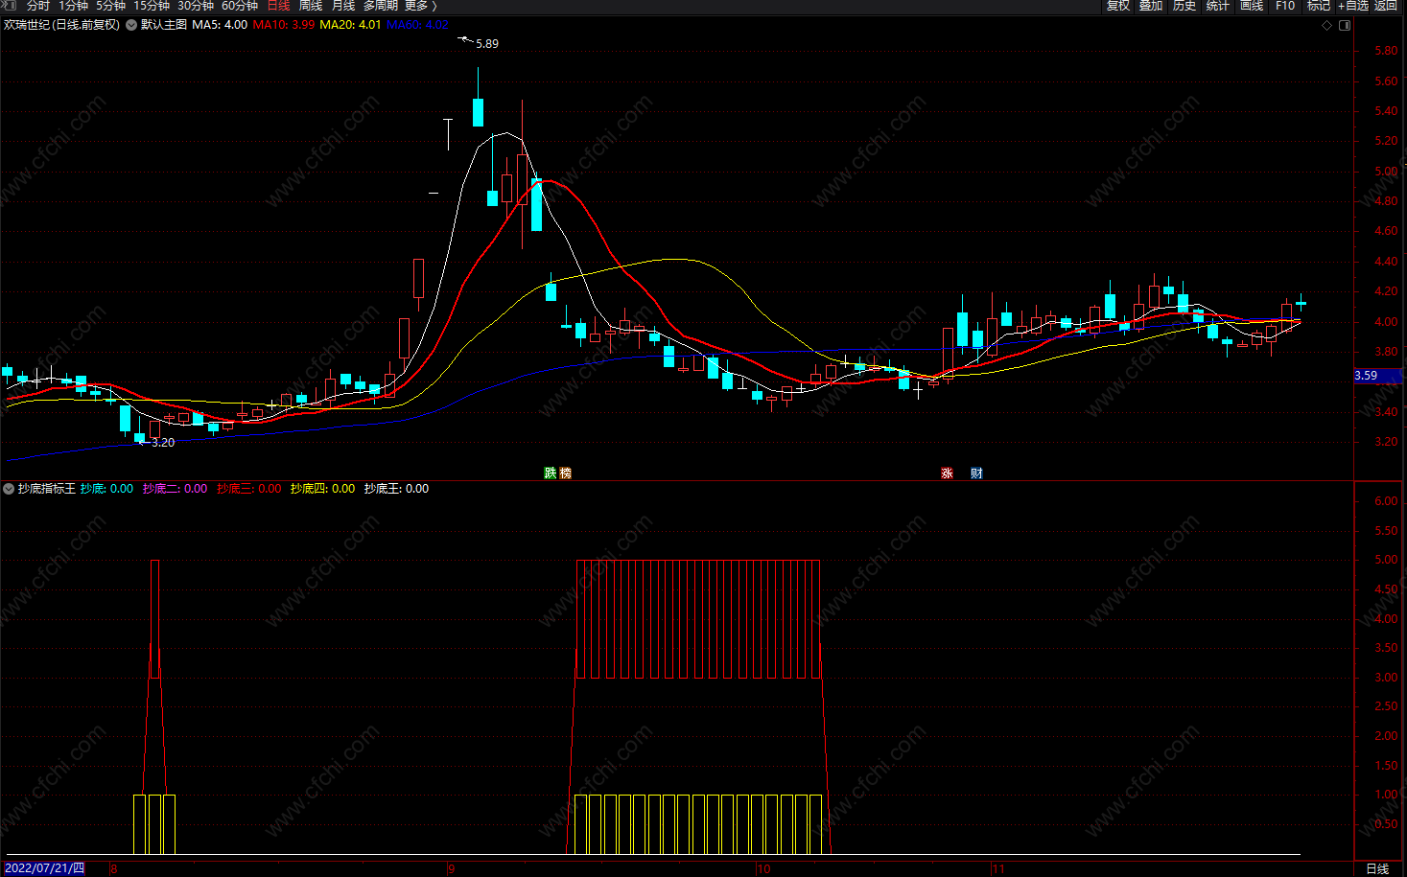Click the blue MA60: 4.02 label
Viewport: 1407px width, 877px height.
(417, 25)
